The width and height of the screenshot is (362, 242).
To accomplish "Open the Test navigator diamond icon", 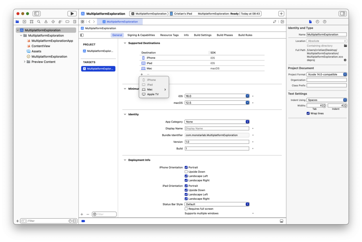I will [x=53, y=22].
